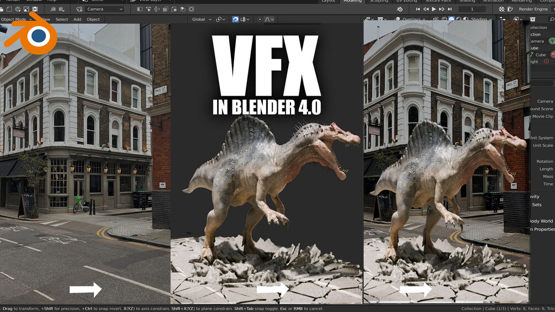555x312 pixels.
Task: Jump to the last frame
Action: click(450, 9)
